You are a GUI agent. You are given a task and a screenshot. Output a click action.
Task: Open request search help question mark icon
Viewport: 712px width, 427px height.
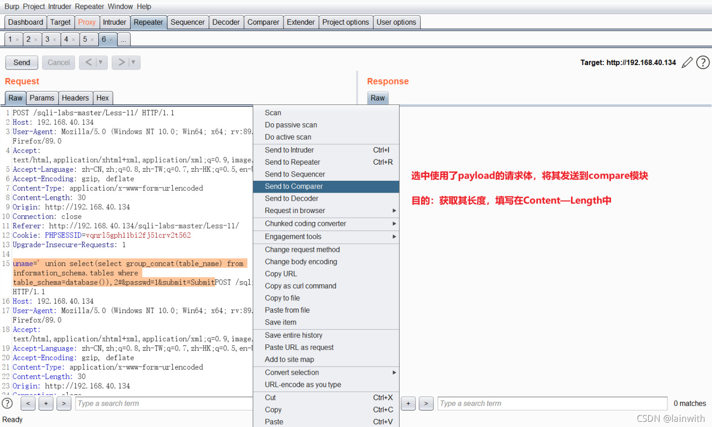coord(8,403)
